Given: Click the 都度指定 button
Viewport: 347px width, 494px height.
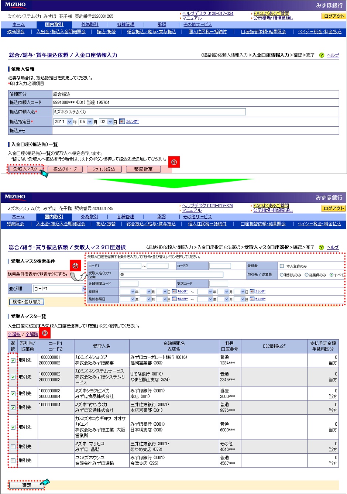Looking at the screenshot, I should [x=143, y=169].
